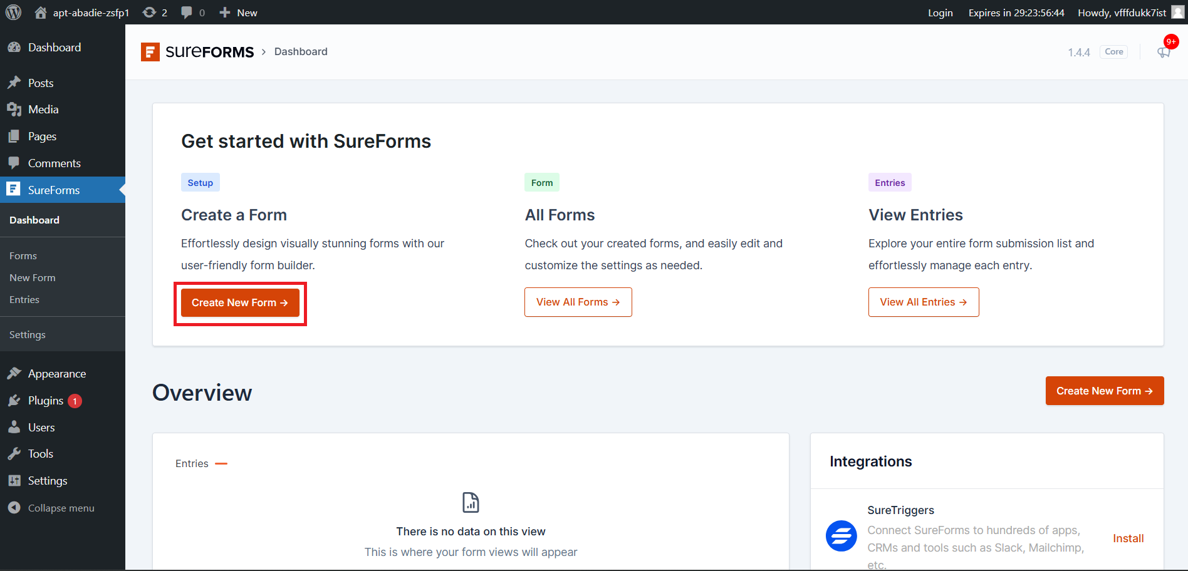This screenshot has width=1188, height=571.
Task: Click the Core badge next to version 1.4.4
Action: coord(1113,51)
